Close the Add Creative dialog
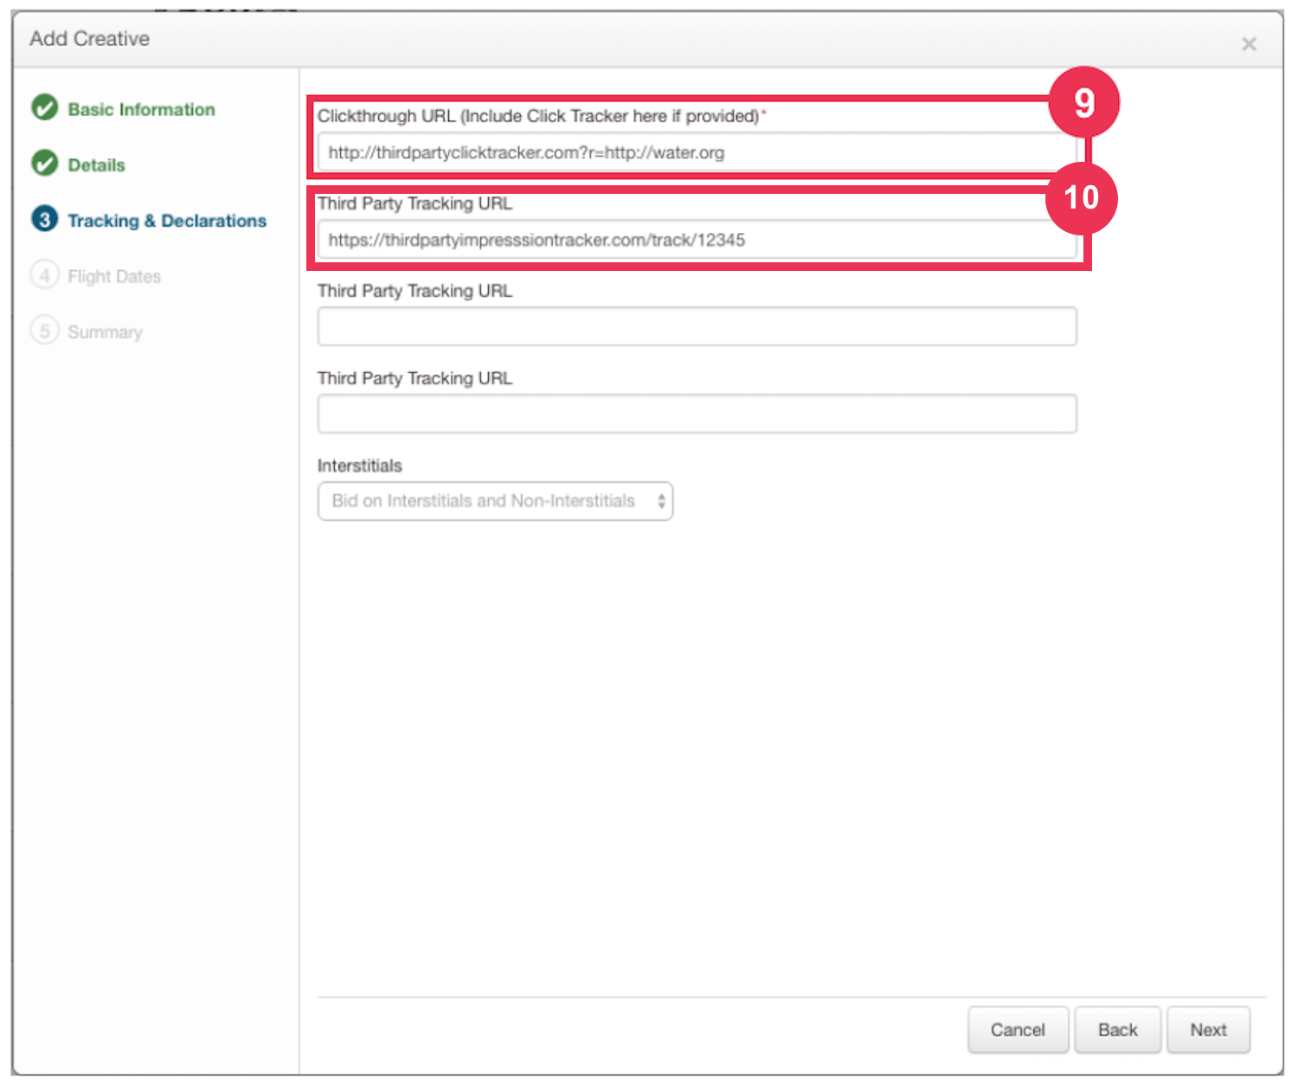 coord(1249,44)
